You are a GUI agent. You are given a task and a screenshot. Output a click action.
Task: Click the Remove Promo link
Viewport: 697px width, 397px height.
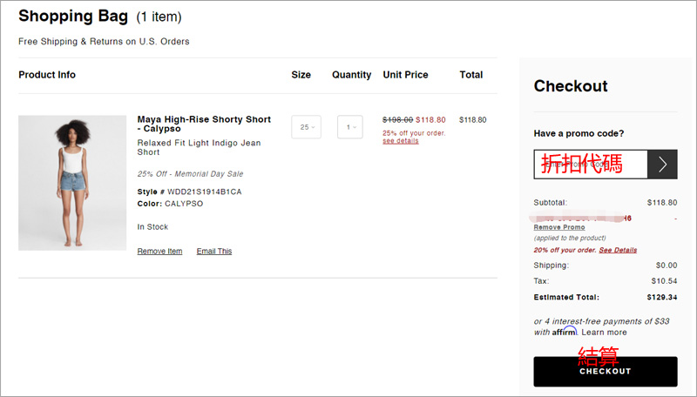click(x=559, y=227)
